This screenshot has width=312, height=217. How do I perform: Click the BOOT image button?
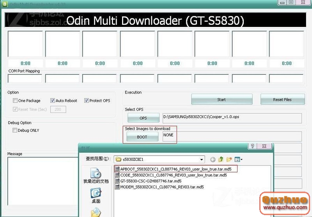pos(142,137)
